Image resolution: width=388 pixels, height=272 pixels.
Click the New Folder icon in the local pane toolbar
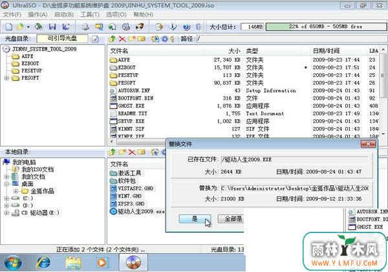tap(122, 152)
